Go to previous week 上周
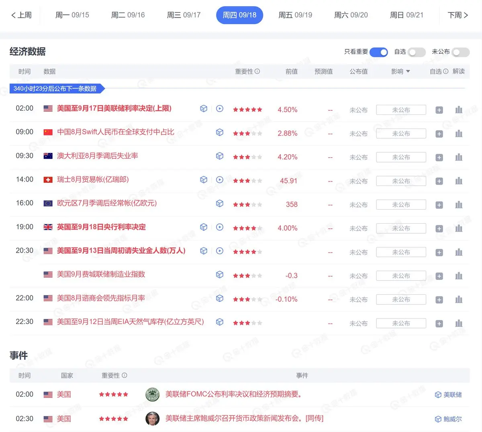Screen dimensions: 482x432 (x=21, y=15)
